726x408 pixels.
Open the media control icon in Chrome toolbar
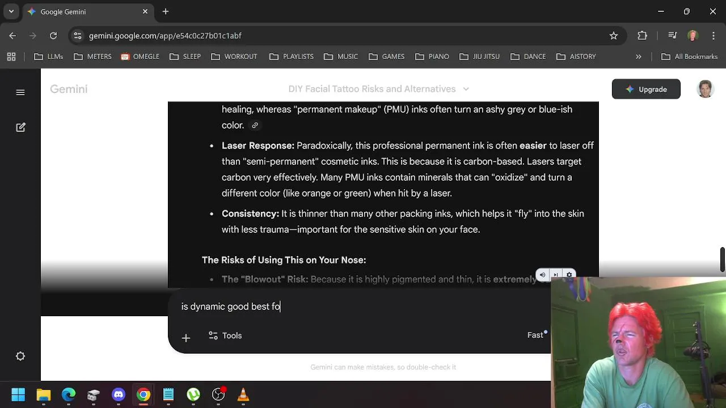point(672,36)
